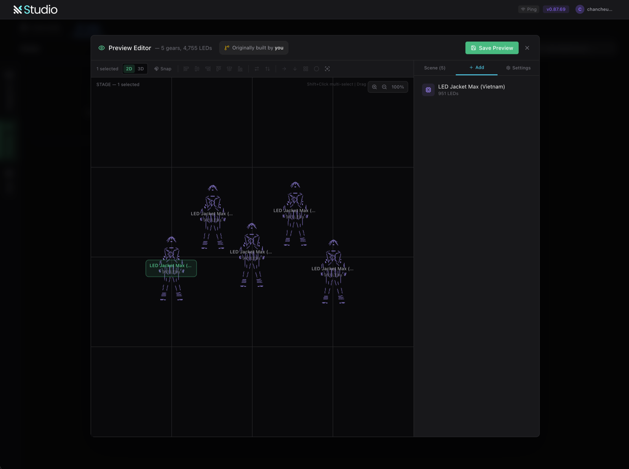This screenshot has height=469, width=629.
Task: Click the eye icon beside Preview Editor
Action: pyautogui.click(x=101, y=48)
